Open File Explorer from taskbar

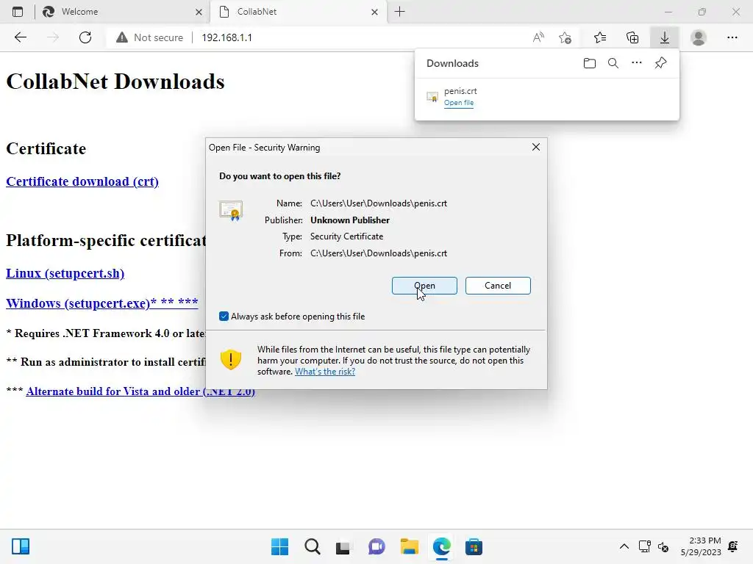tap(409, 546)
